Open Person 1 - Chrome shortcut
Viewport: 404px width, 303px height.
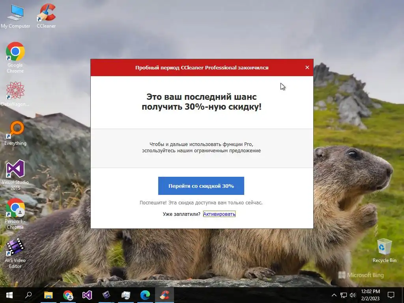pos(15,214)
